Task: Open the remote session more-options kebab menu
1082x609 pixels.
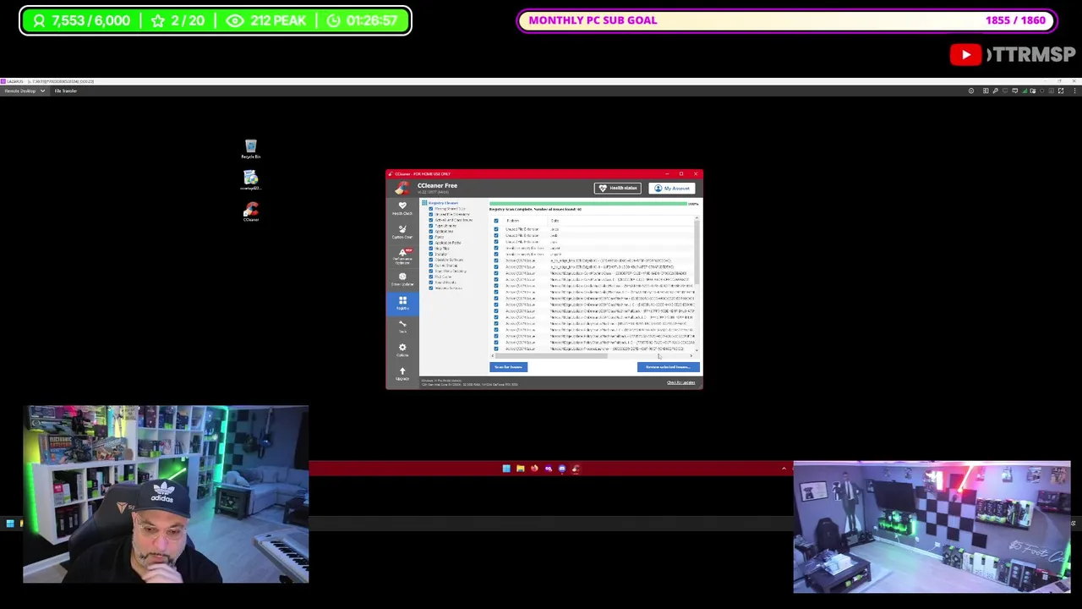Action: 1075,91
